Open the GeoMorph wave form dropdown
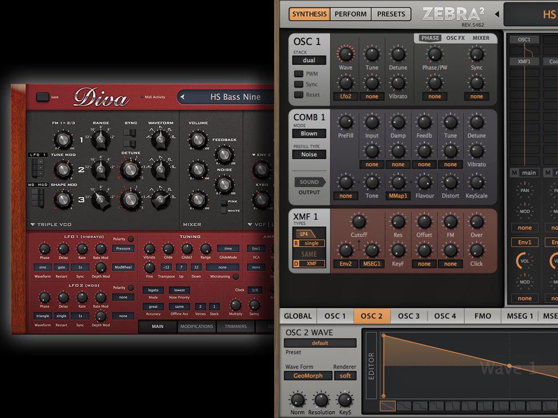 point(307,376)
